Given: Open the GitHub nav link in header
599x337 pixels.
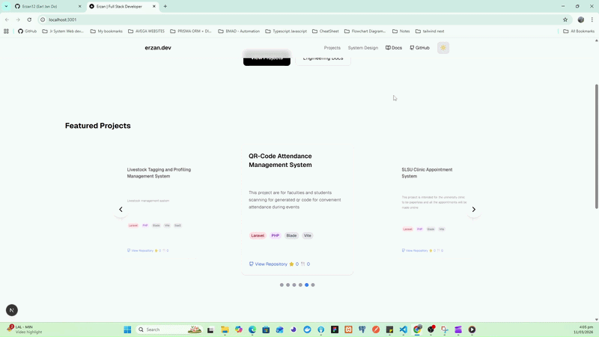Looking at the screenshot, I should click(x=419, y=48).
